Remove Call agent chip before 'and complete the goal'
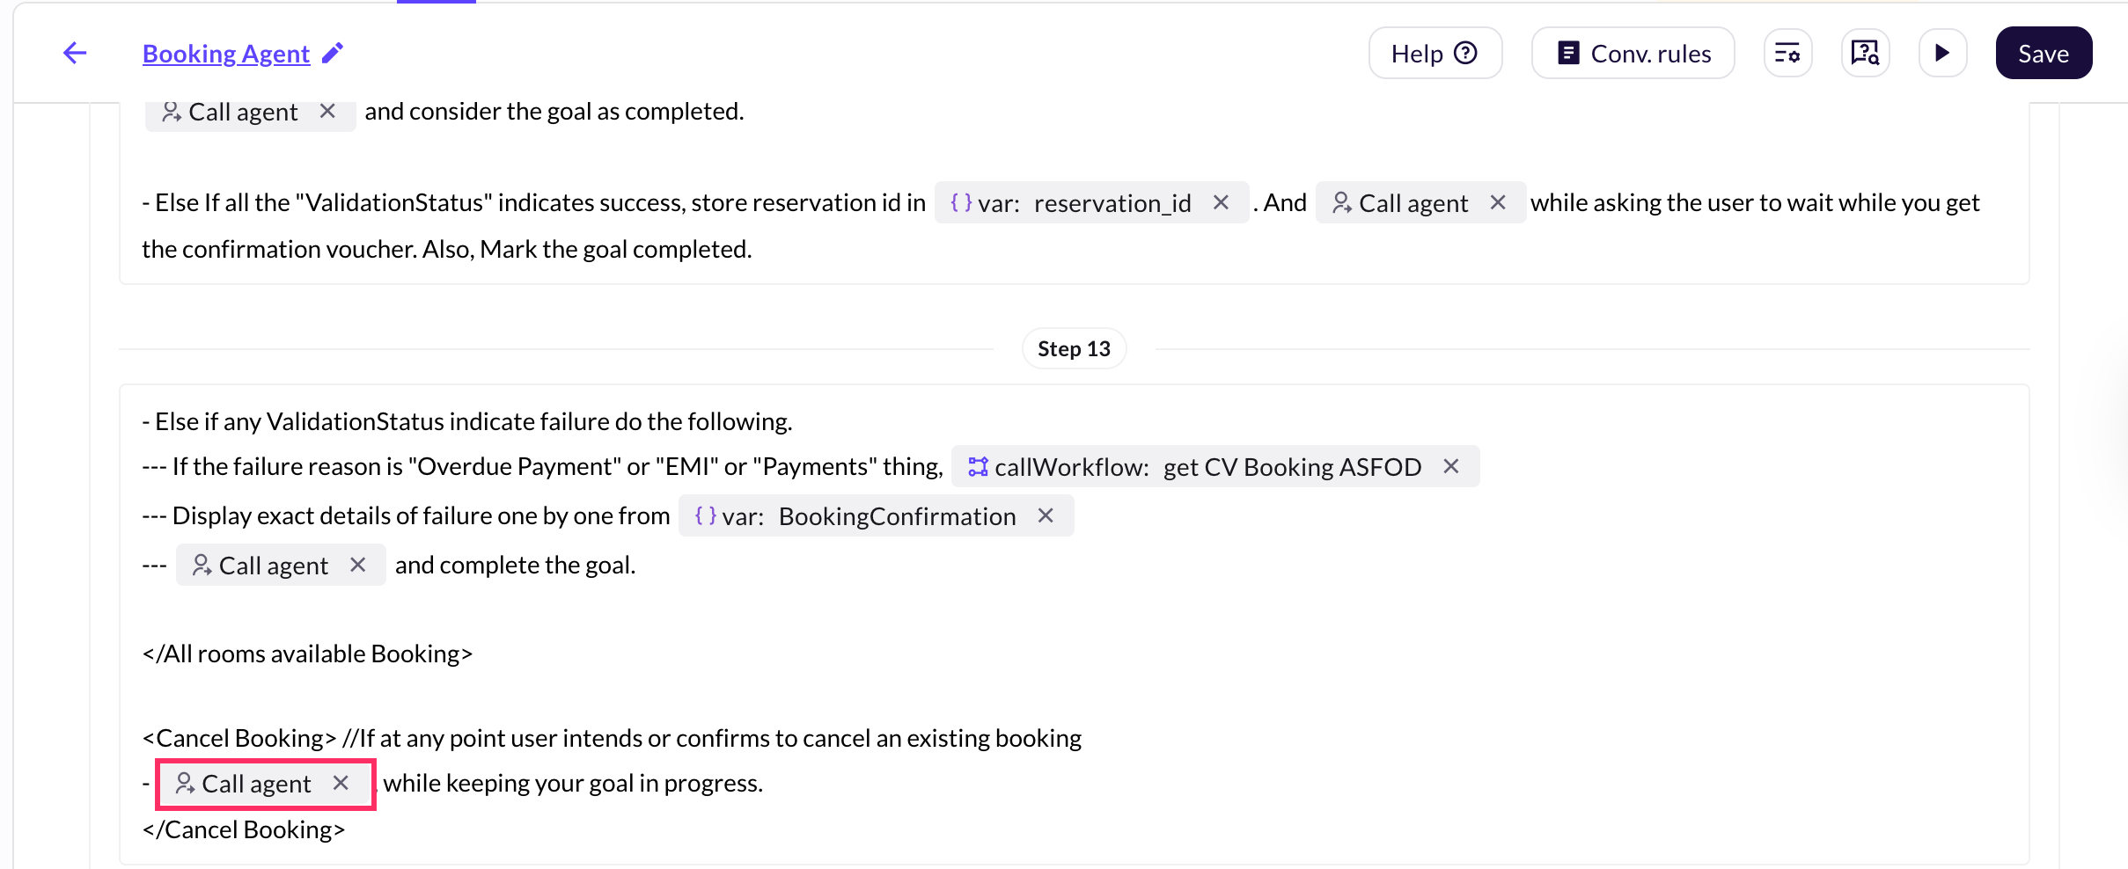Image resolution: width=2128 pixels, height=869 pixels. pyautogui.click(x=358, y=566)
